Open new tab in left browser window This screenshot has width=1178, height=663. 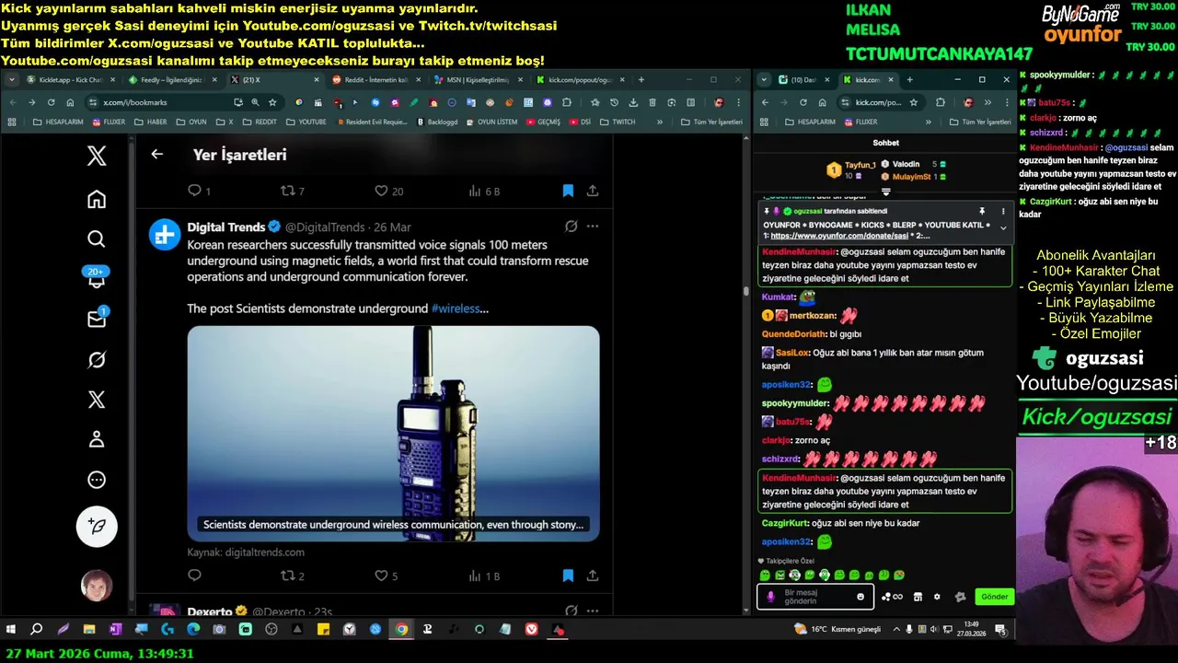tap(641, 80)
